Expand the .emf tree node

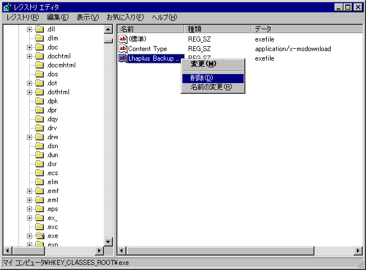tap(30, 191)
